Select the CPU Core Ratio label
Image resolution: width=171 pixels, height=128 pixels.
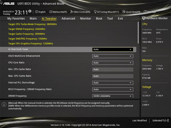[x=16, y=63]
